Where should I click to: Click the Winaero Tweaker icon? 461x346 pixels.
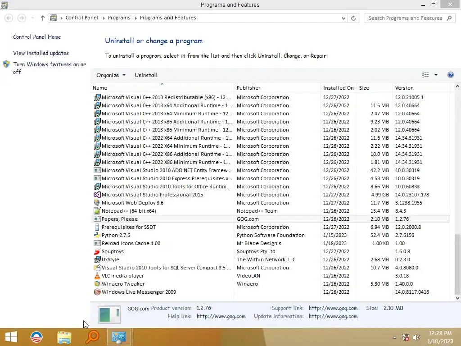coord(97,284)
